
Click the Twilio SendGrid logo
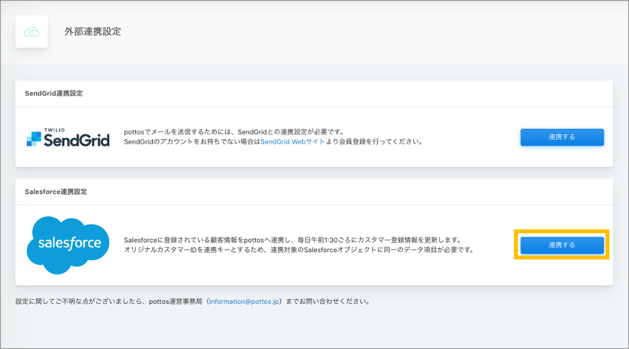(68, 137)
